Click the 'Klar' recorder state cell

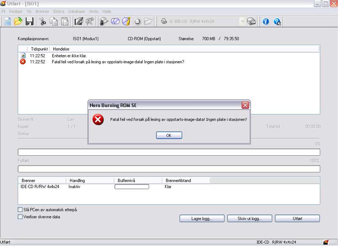pyautogui.click(x=168, y=187)
